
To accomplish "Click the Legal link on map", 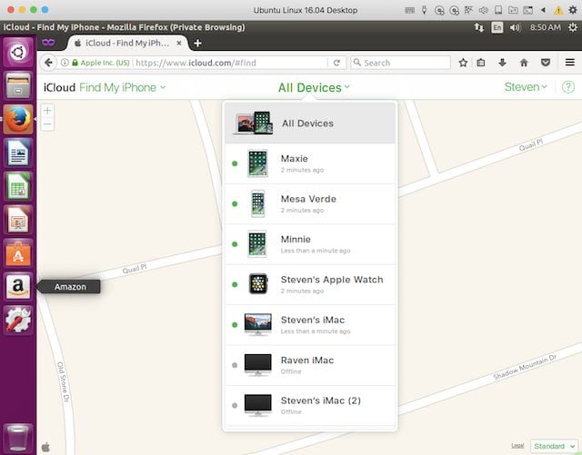I will (517, 446).
